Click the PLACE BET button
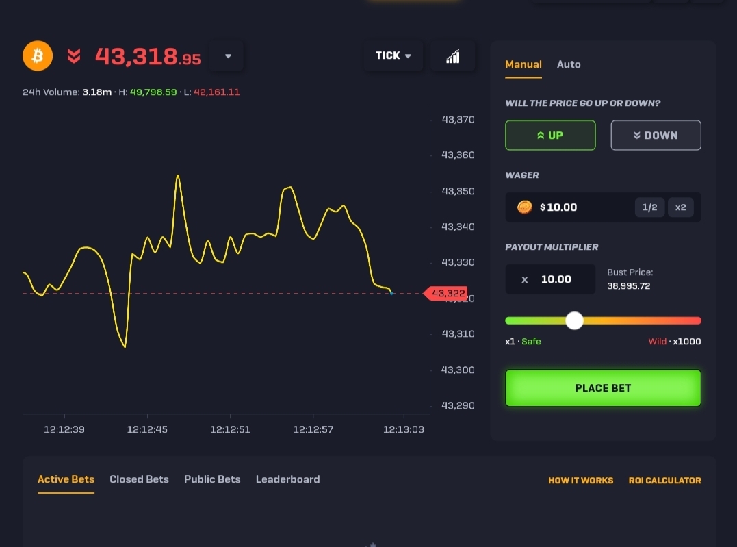737x547 pixels. click(x=603, y=388)
